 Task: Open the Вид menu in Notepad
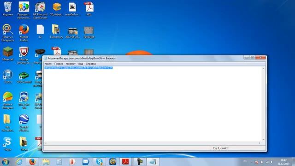[x=81, y=64]
